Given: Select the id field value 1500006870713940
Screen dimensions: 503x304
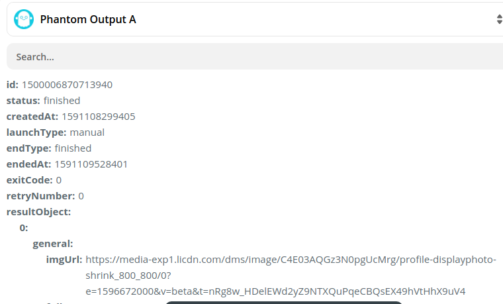Looking at the screenshot, I should point(67,85).
